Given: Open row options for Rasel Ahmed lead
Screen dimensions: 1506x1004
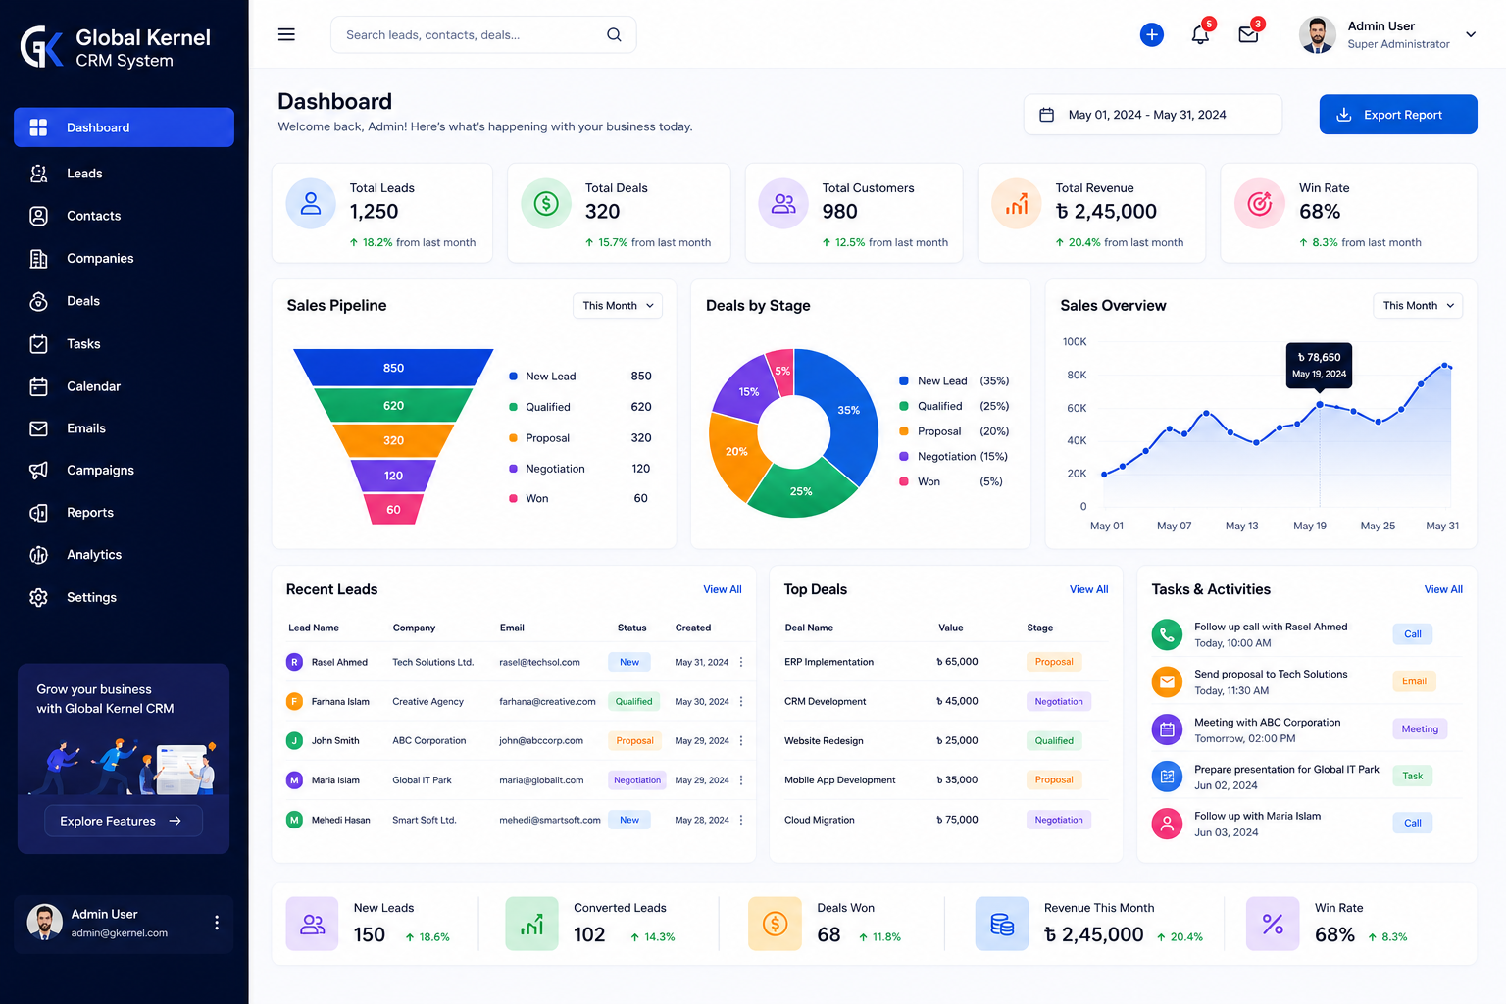Looking at the screenshot, I should point(741,662).
